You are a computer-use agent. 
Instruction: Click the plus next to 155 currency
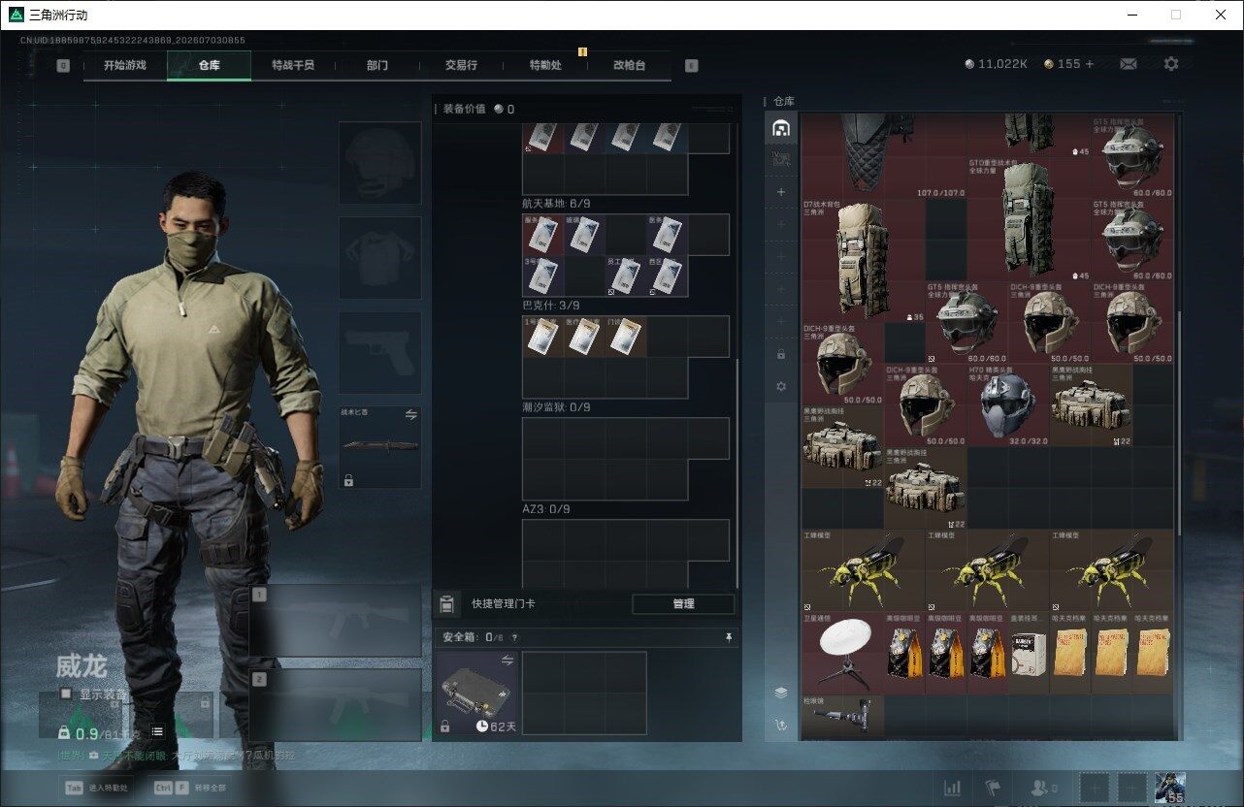(1090, 64)
